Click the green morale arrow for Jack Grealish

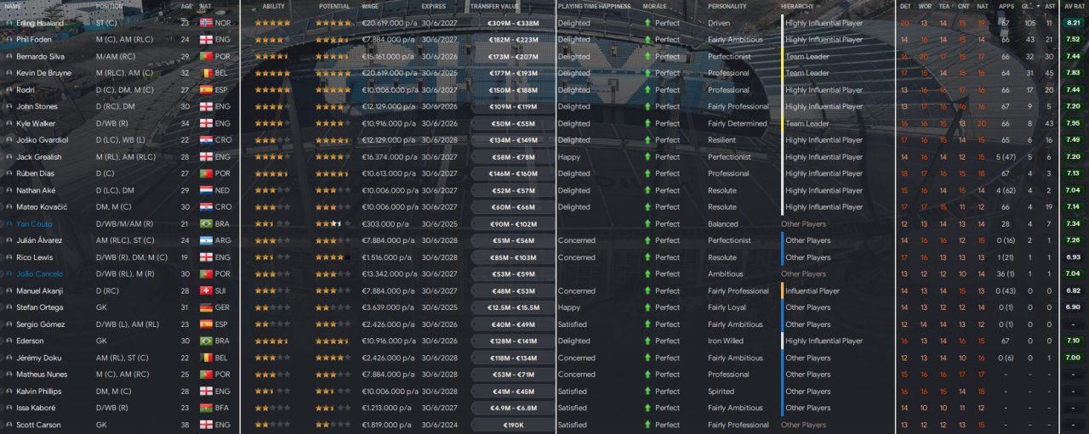[647, 157]
